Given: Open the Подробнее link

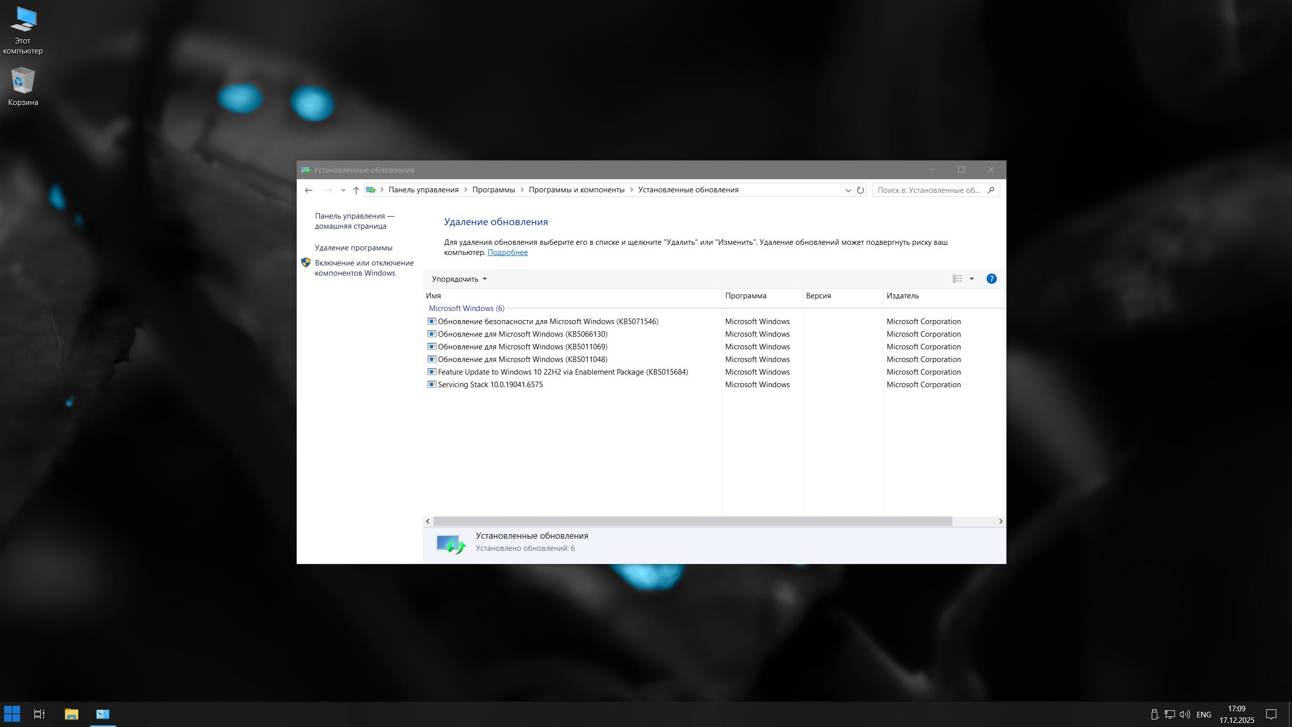Looking at the screenshot, I should (507, 252).
